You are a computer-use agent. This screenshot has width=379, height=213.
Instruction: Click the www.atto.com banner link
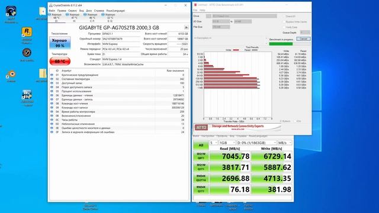click(x=237, y=129)
